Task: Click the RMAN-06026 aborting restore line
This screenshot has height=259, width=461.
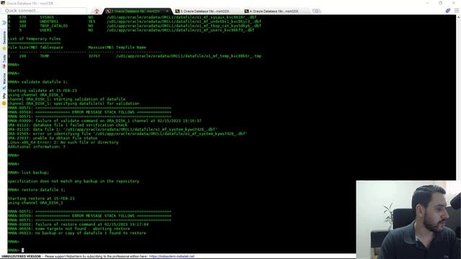Action: pyautogui.click(x=68, y=229)
